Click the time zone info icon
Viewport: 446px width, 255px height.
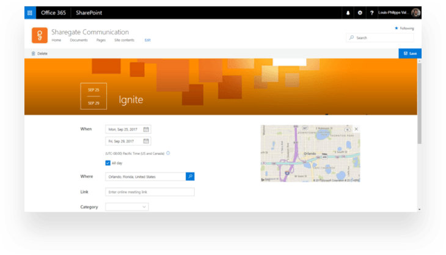pyautogui.click(x=168, y=153)
